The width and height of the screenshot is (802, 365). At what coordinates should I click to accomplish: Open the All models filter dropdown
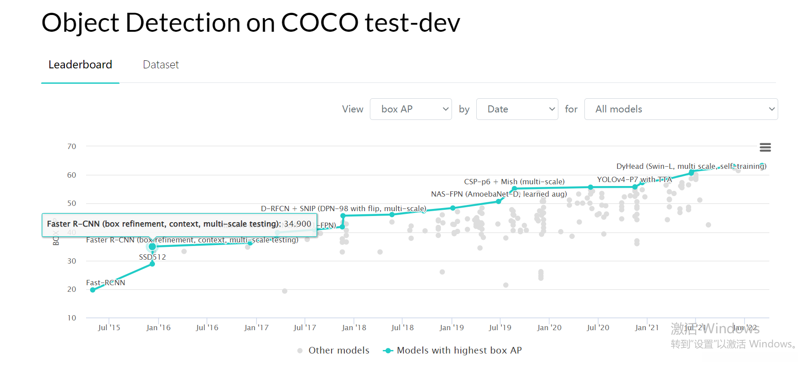681,109
